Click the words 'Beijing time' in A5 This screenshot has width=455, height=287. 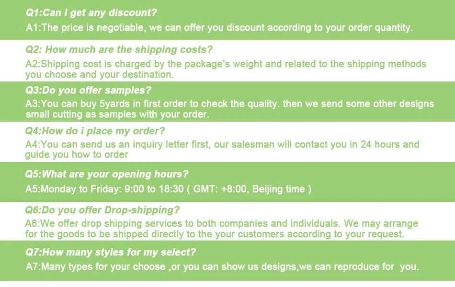[279, 189]
